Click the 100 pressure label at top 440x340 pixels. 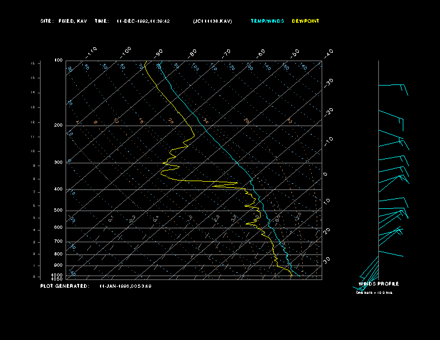[x=58, y=60]
